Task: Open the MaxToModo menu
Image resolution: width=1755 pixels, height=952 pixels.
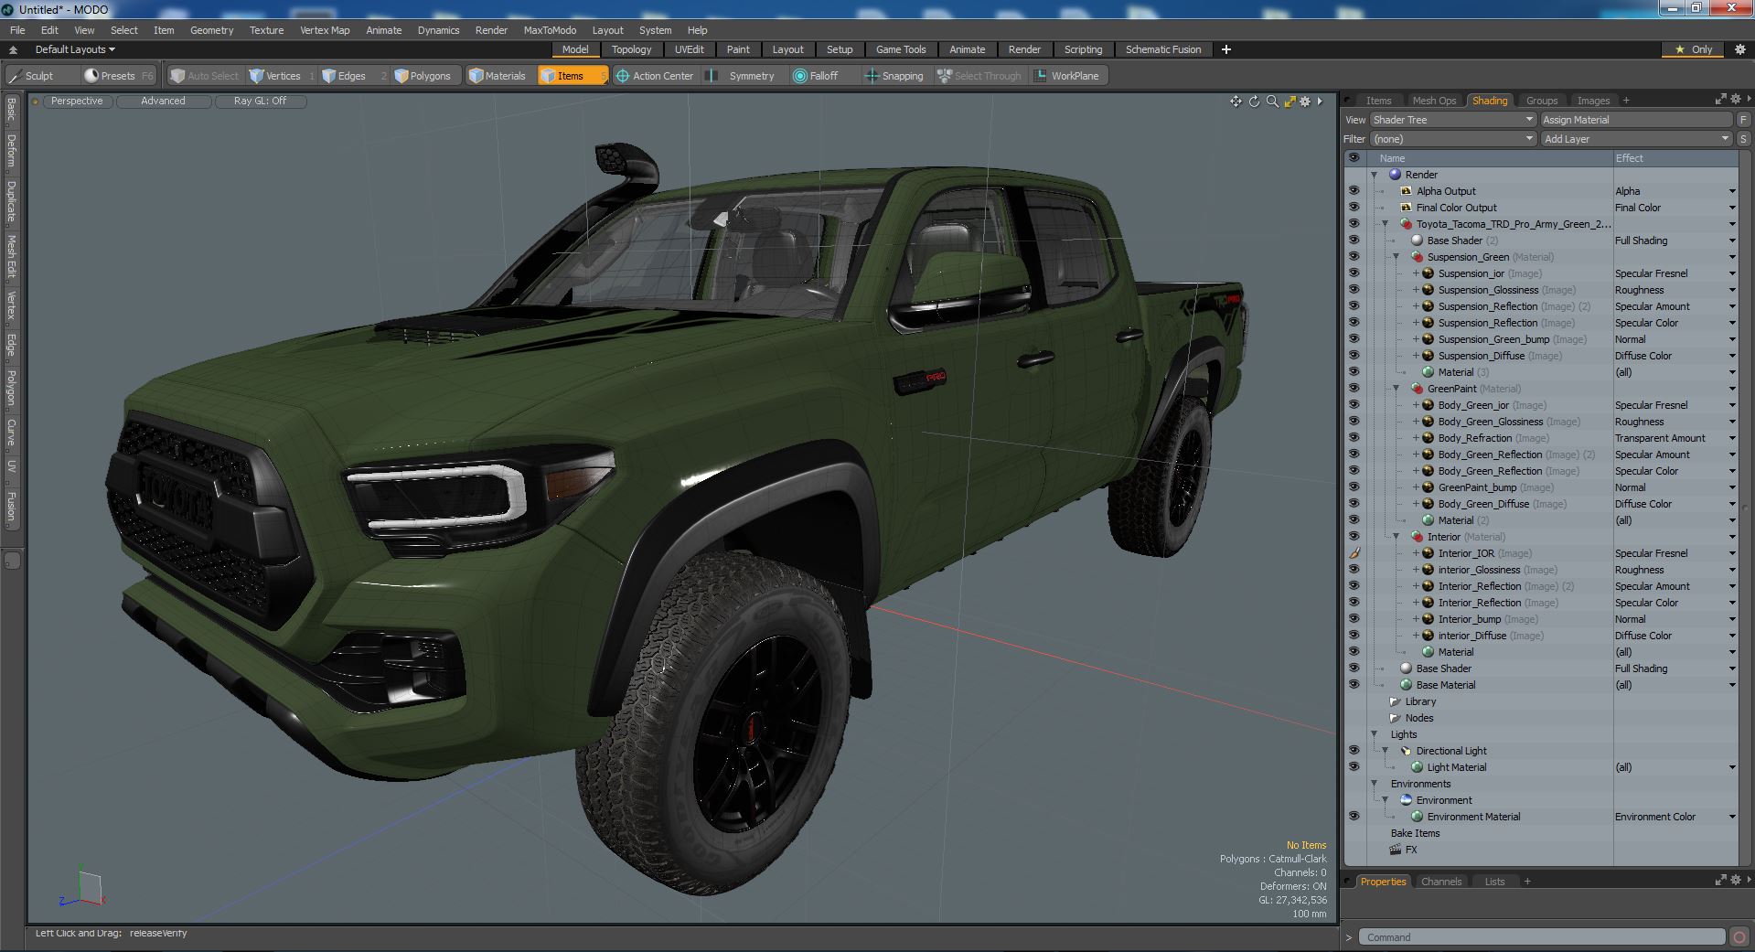Action: [550, 30]
